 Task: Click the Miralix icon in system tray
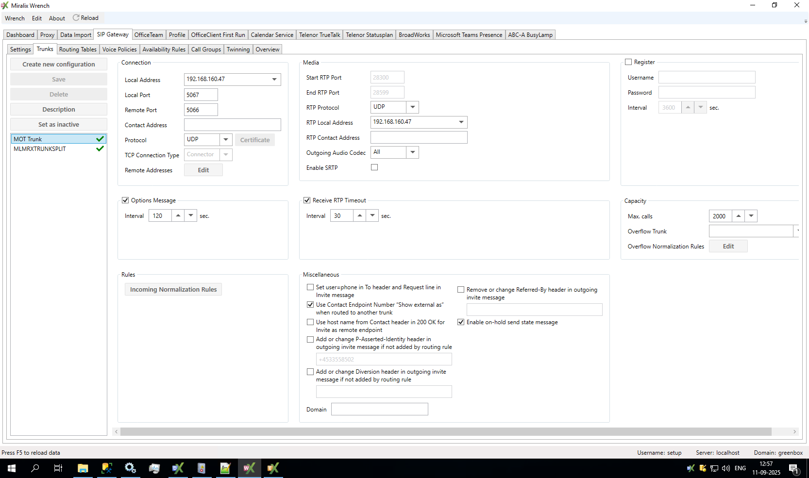pos(691,468)
